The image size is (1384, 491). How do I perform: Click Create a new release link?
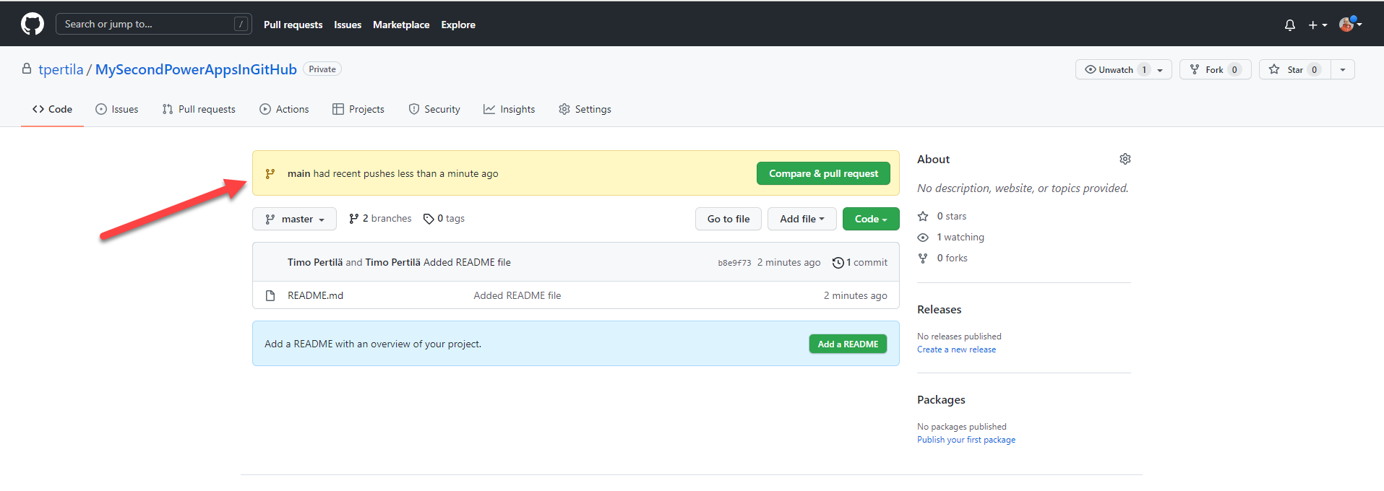956,349
